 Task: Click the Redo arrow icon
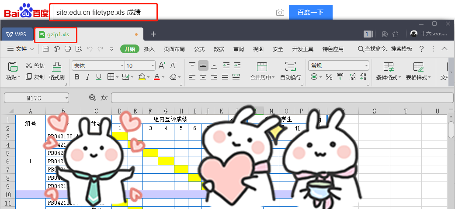(x=101, y=49)
